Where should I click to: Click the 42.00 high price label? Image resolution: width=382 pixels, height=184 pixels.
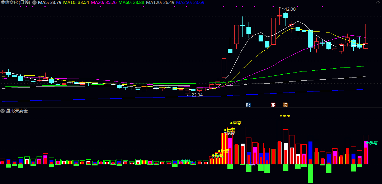pyautogui.click(x=290, y=9)
